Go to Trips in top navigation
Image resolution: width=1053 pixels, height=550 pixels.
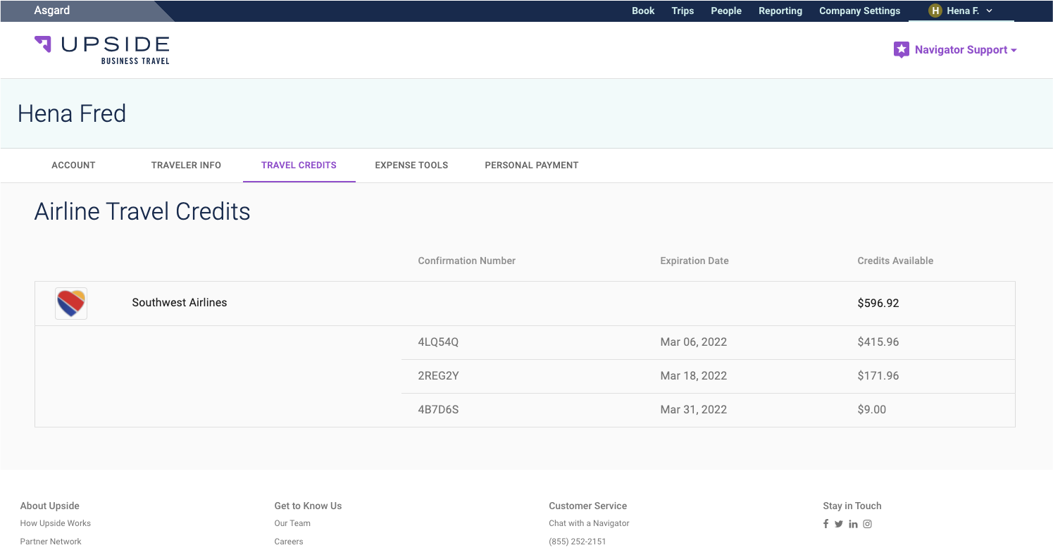[683, 11]
